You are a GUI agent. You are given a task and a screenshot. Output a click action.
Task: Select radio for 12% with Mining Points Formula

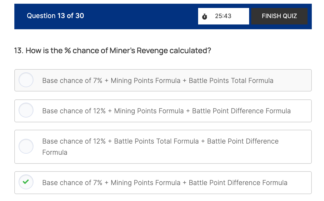26,110
